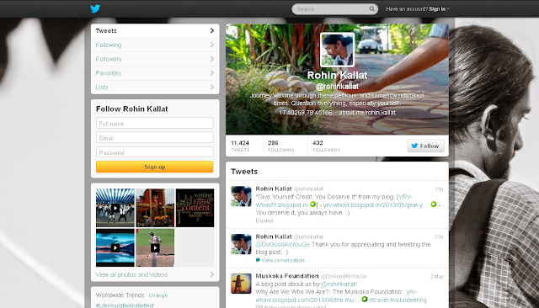This screenshot has width=539, height=308.
Task: Expand the first tweet
Action: click(x=264, y=220)
